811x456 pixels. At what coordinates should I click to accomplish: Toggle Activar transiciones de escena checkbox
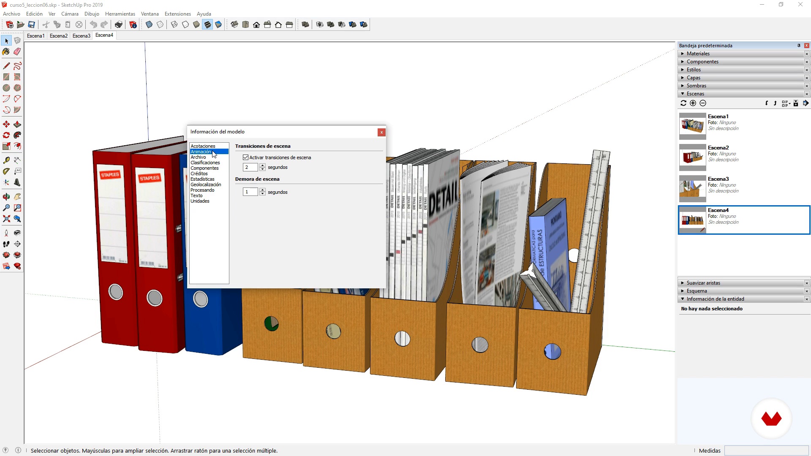pos(245,157)
